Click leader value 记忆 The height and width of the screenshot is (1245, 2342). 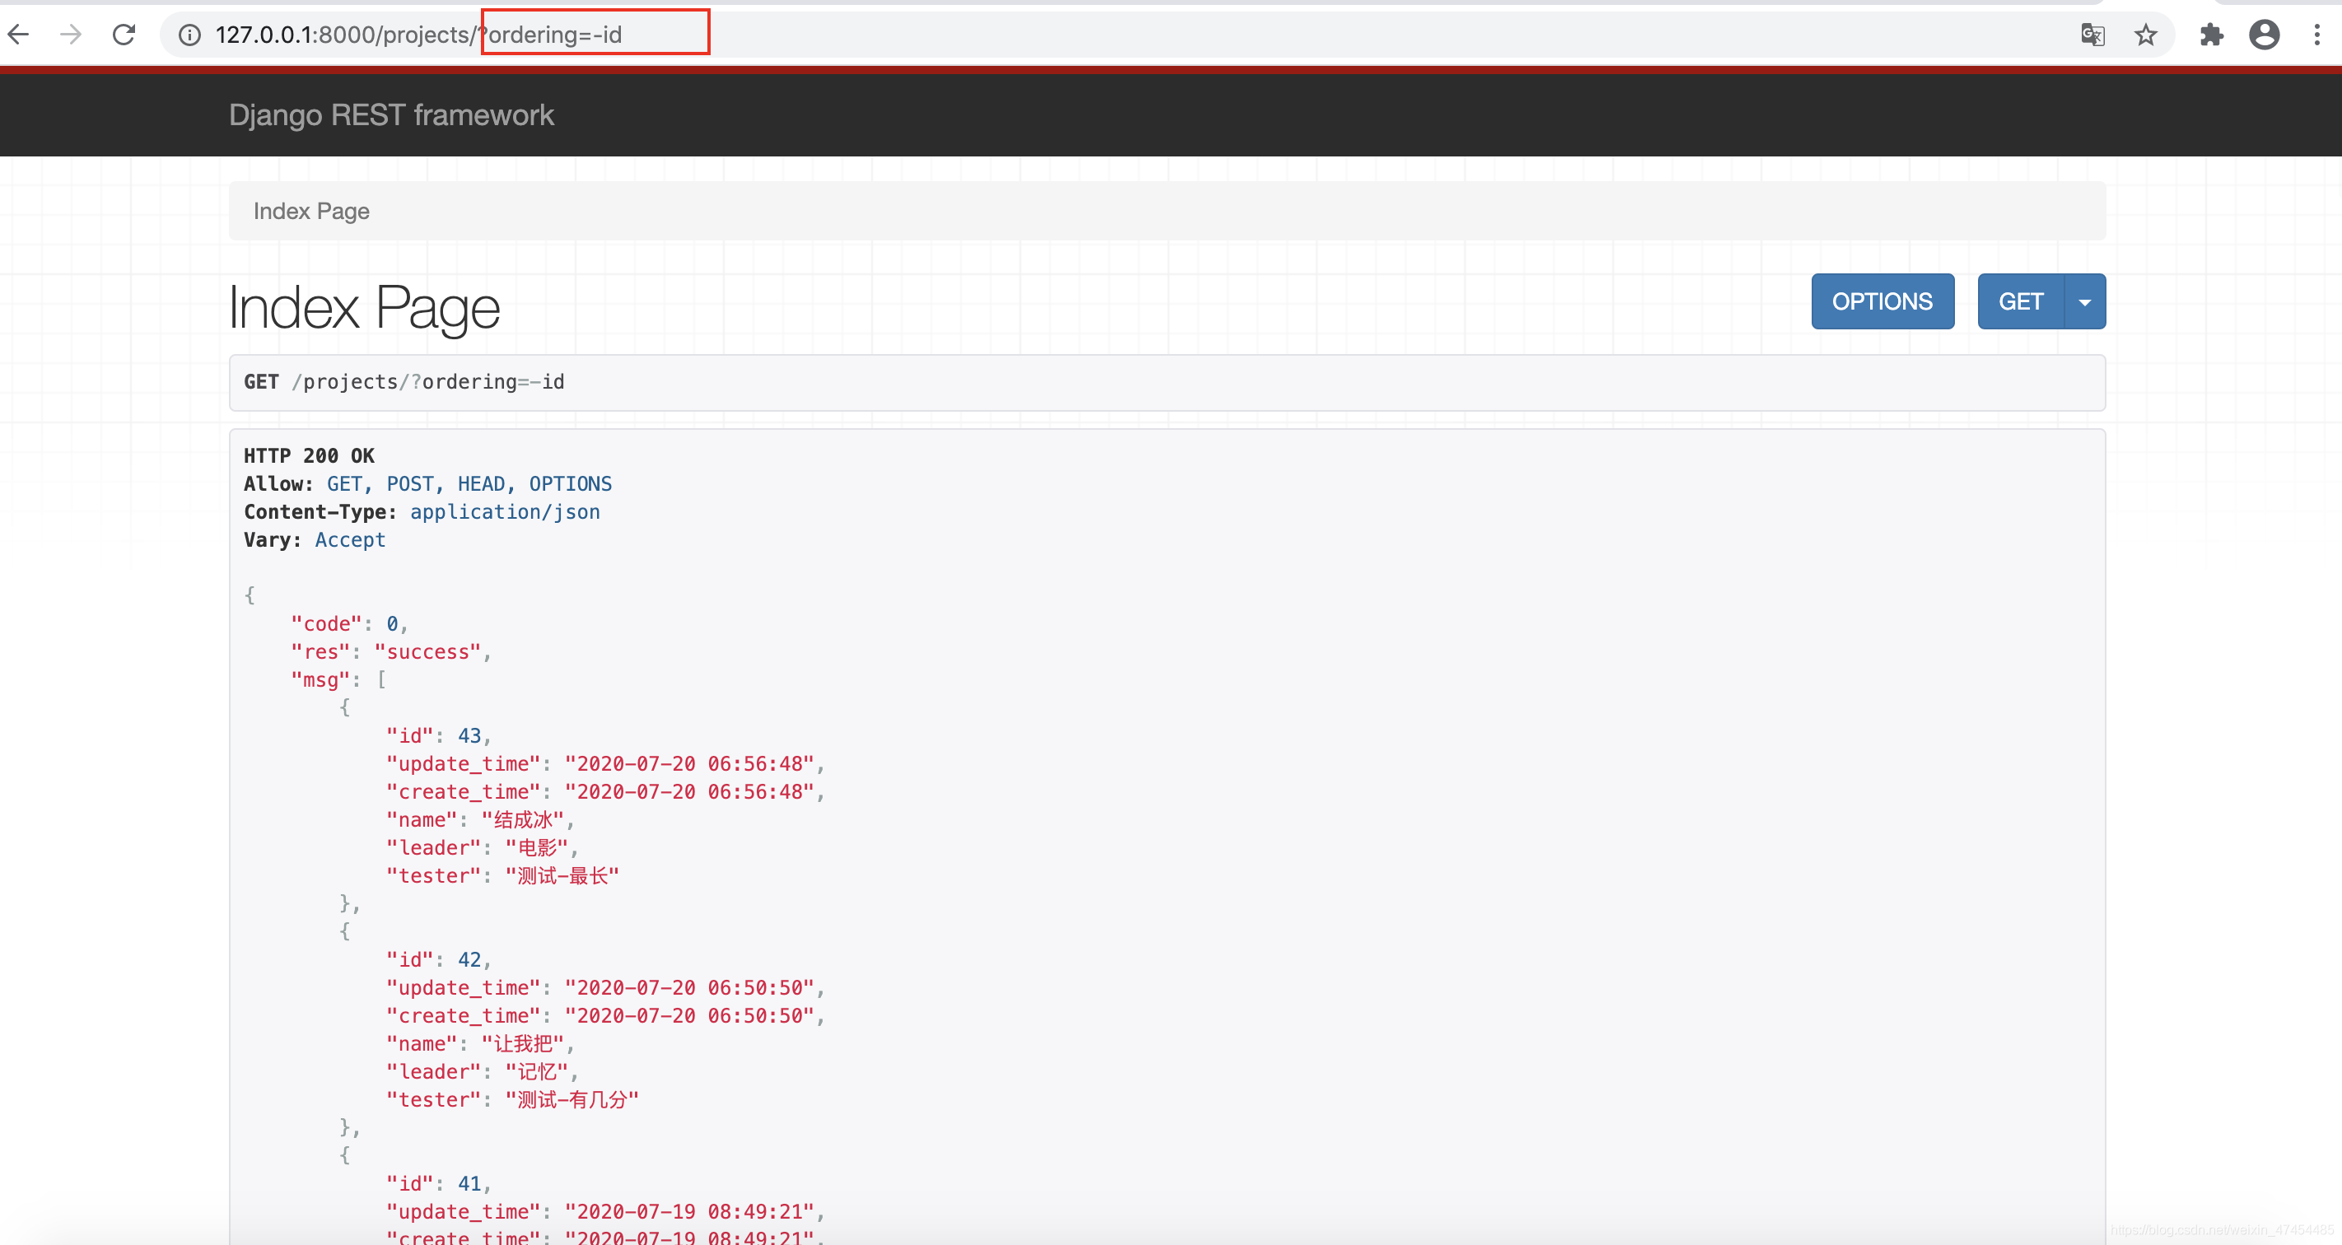[x=536, y=1072]
